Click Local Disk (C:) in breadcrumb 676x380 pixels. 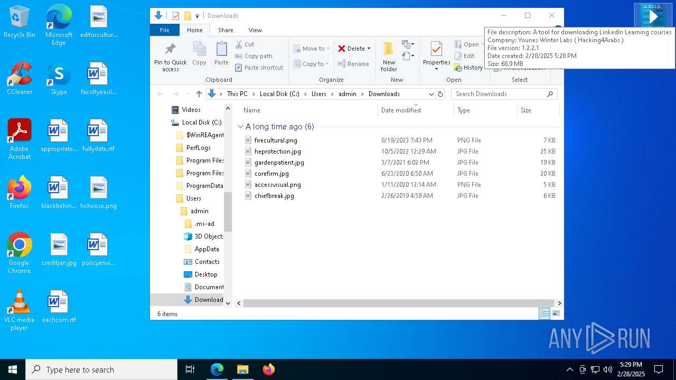point(279,94)
